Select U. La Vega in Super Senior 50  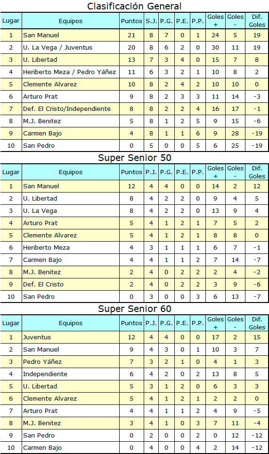coord(40,211)
